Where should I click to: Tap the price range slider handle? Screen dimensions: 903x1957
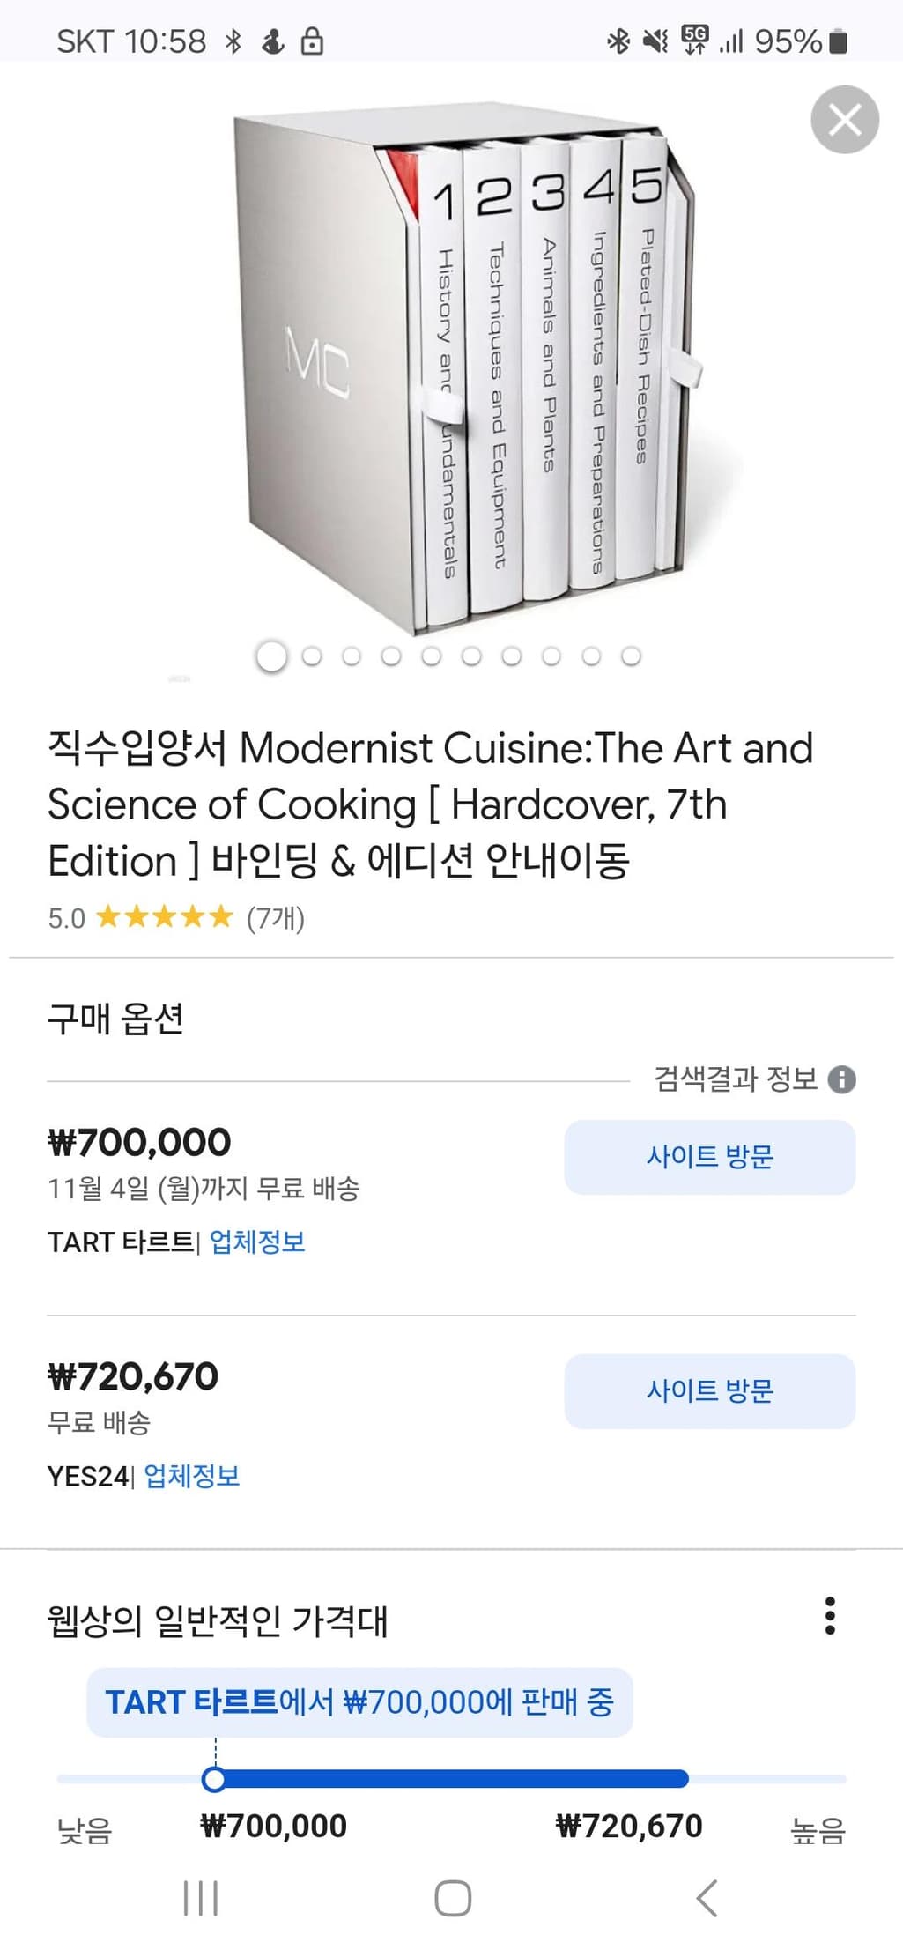point(214,1779)
